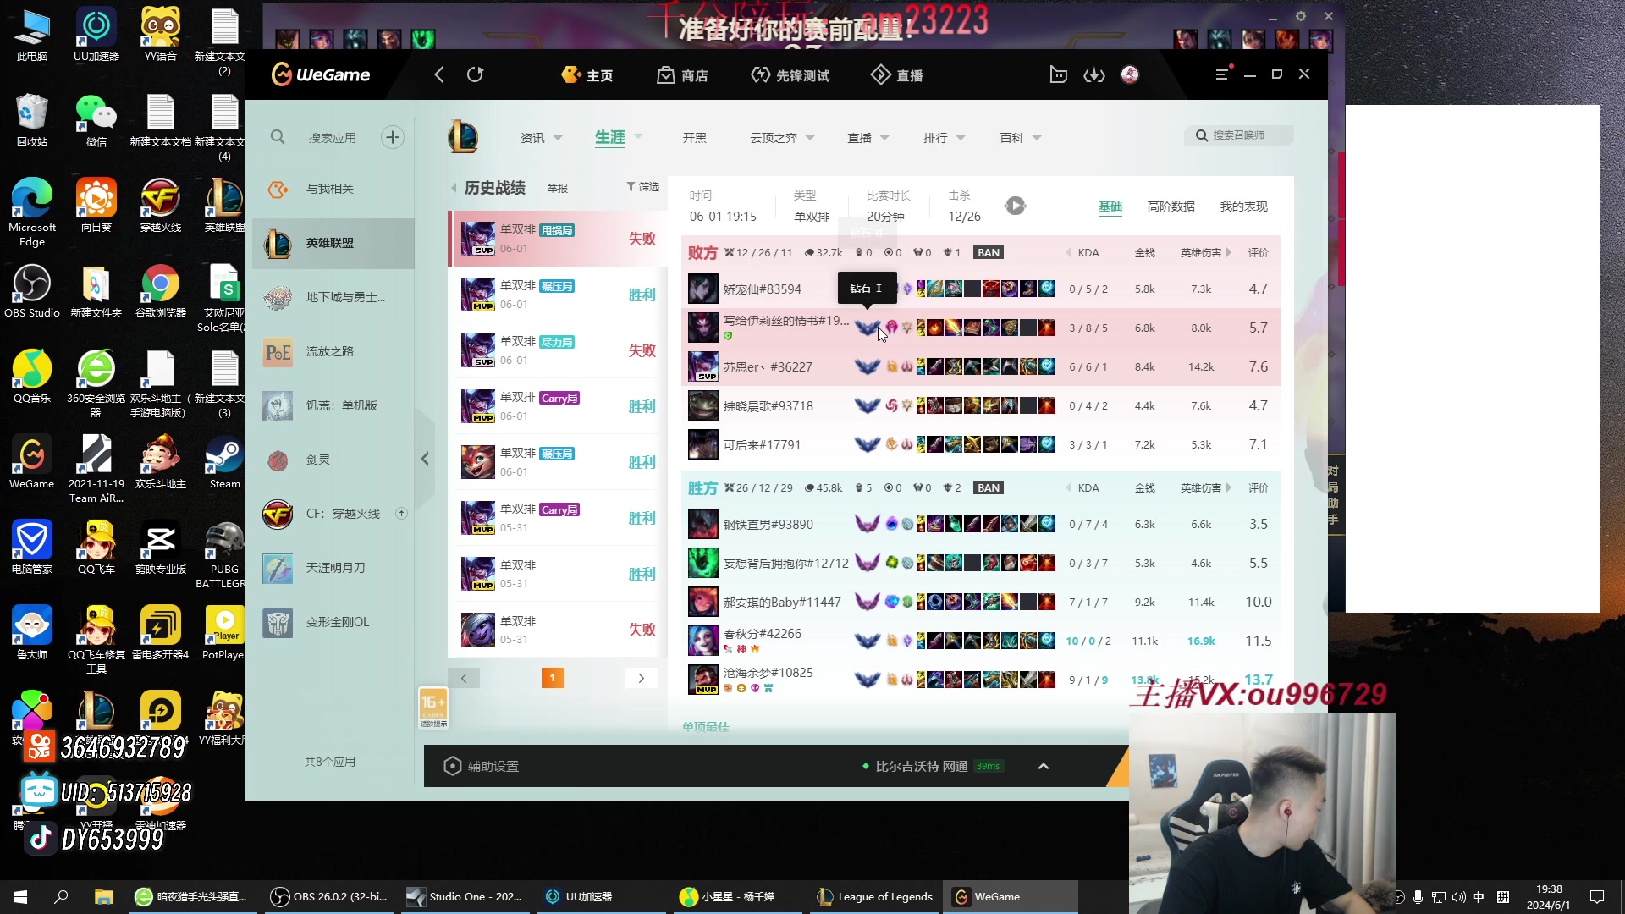Screen dimensions: 1625x914
Task: Open the folder inbox icon in header
Action: click(1058, 74)
